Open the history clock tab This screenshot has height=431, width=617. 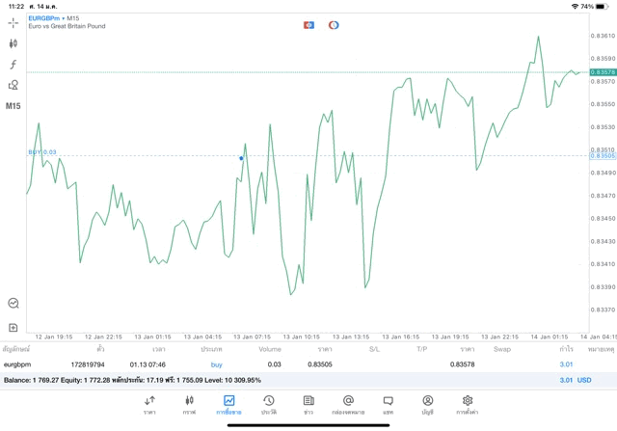[x=269, y=404]
